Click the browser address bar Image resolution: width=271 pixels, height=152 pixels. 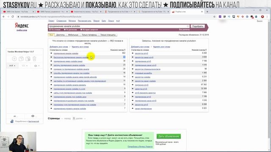(x=114, y=17)
